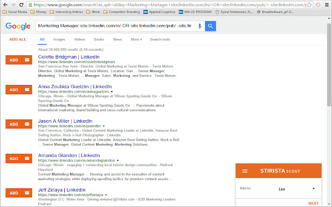Open the Stirista extension icon in toolbar
Screen dimensions: 332x207
(x=318, y=5)
